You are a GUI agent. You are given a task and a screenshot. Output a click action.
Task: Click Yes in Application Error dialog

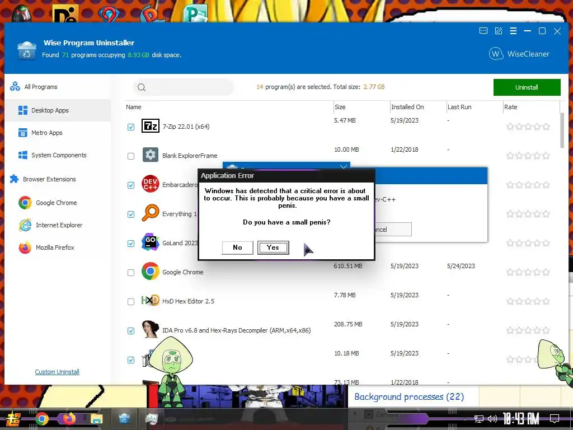(273, 247)
